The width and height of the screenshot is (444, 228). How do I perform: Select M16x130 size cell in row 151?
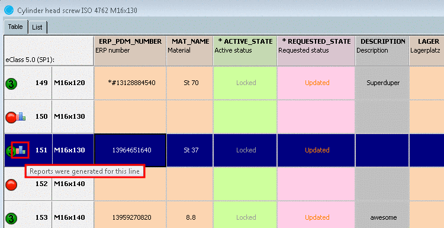click(x=73, y=150)
